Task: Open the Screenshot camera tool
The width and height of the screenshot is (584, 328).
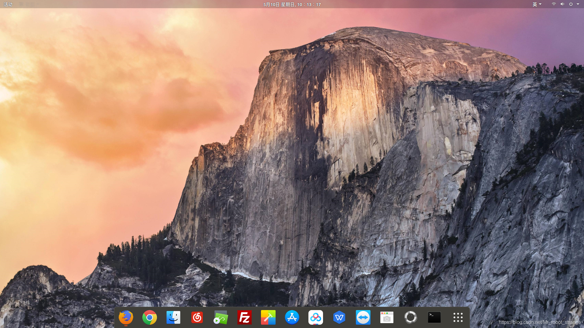Action: click(x=387, y=317)
